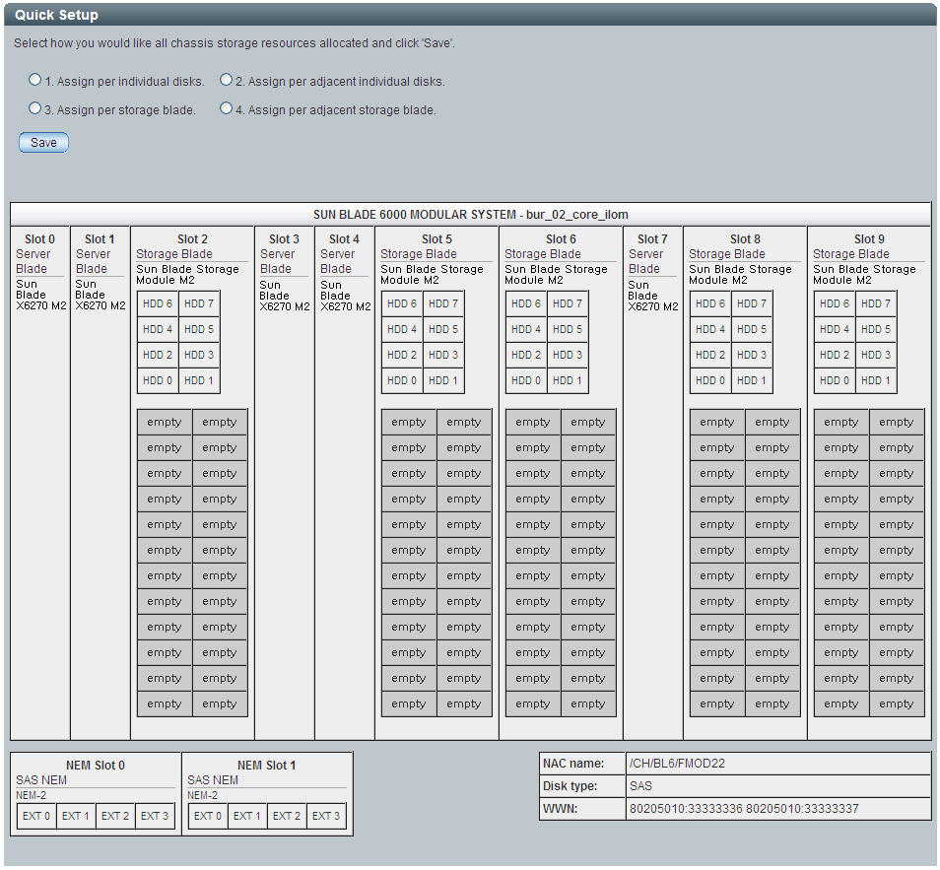This screenshot has height=870, width=940.
Task: Click the NEM Slot 1 heading
Action: (x=267, y=766)
